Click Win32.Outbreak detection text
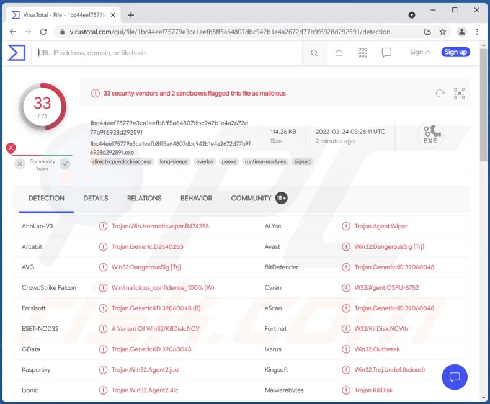Image resolution: width=490 pixels, height=404 pixels. pyautogui.click(x=377, y=349)
